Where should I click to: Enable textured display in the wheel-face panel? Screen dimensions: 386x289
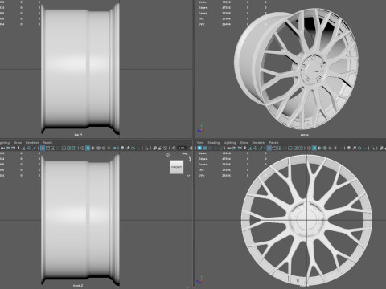[x=330, y=148]
